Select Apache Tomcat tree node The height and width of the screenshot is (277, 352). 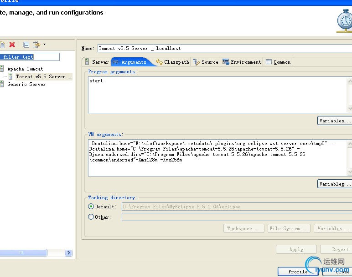[25, 69]
